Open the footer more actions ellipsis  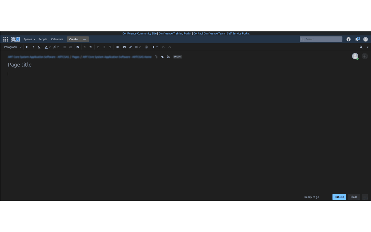point(365,197)
